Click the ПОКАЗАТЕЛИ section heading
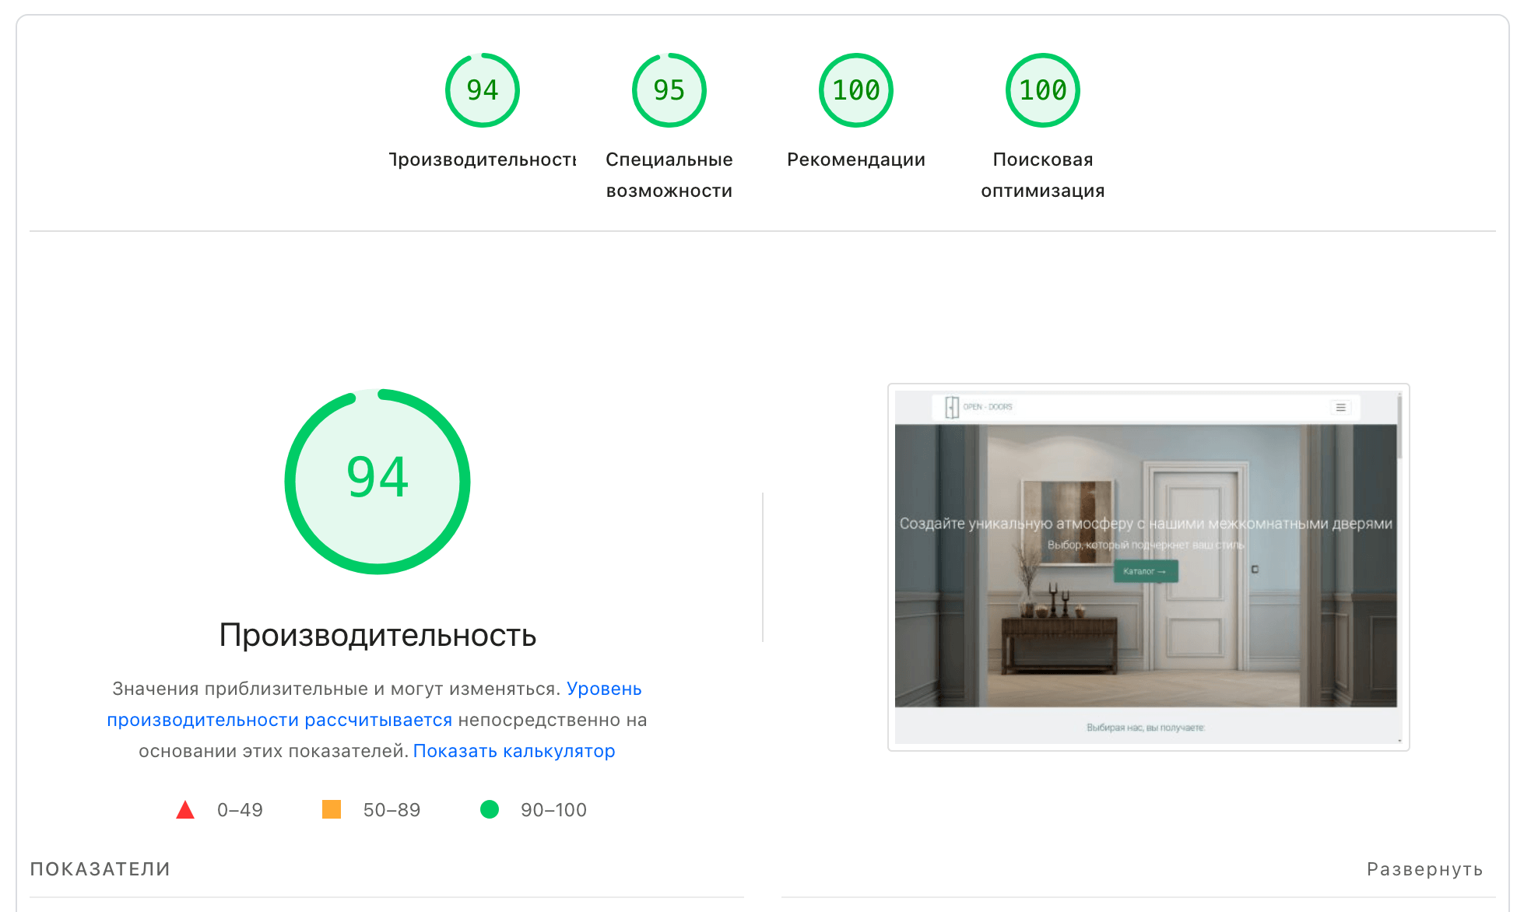Image resolution: width=1524 pixels, height=912 pixels. [x=100, y=869]
